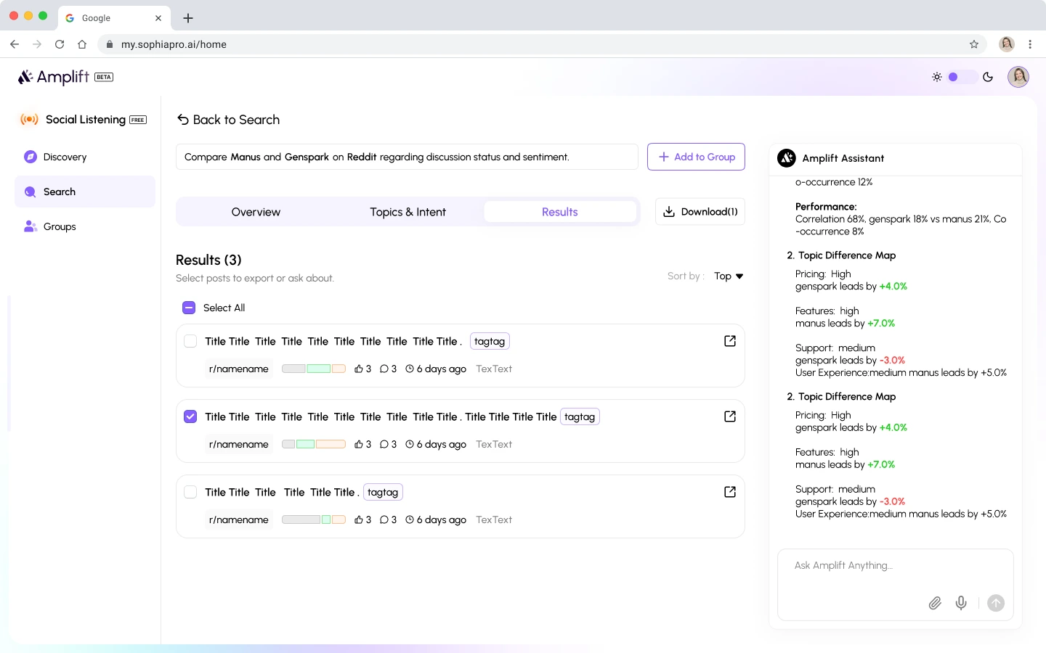Click the paperclip attach icon in chat box
The image size is (1046, 653).
pos(935,603)
